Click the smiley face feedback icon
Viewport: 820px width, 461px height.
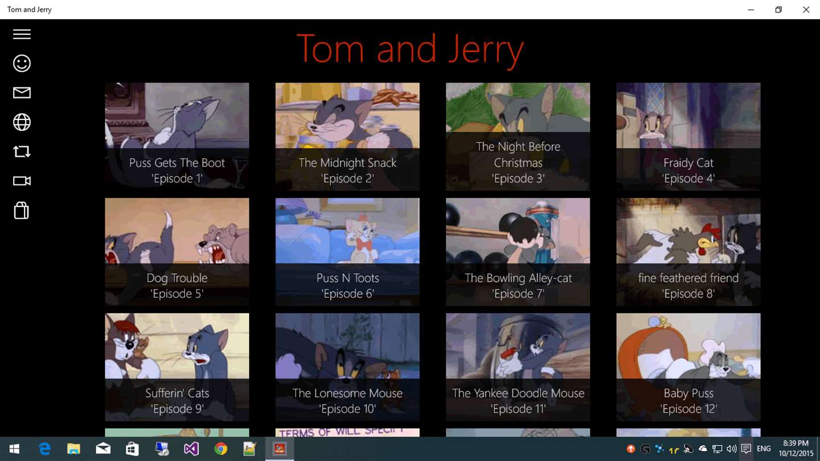[x=22, y=63]
